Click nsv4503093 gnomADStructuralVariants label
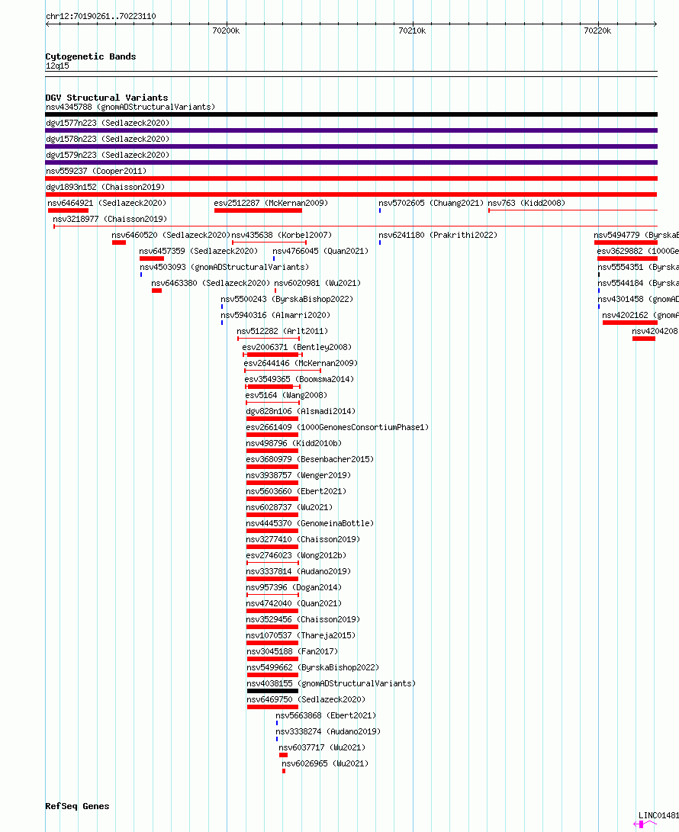Screen dimensions: 679x832 pos(224,267)
